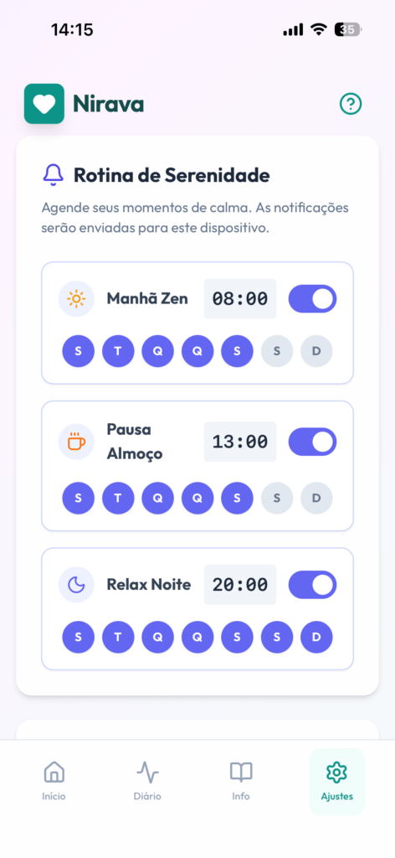The width and height of the screenshot is (395, 858).
Task: Tap the bell icon beside Rotina de Serenidade
Action: (53, 176)
